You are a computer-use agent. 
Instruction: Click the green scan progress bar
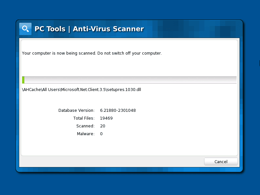pyautogui.click(x=129, y=80)
